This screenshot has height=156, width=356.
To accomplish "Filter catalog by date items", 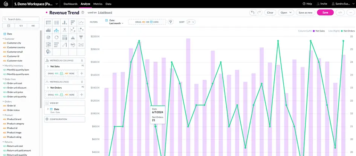I will [x=8, y=26].
